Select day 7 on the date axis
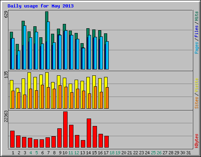201x157 pixels. 48,153
